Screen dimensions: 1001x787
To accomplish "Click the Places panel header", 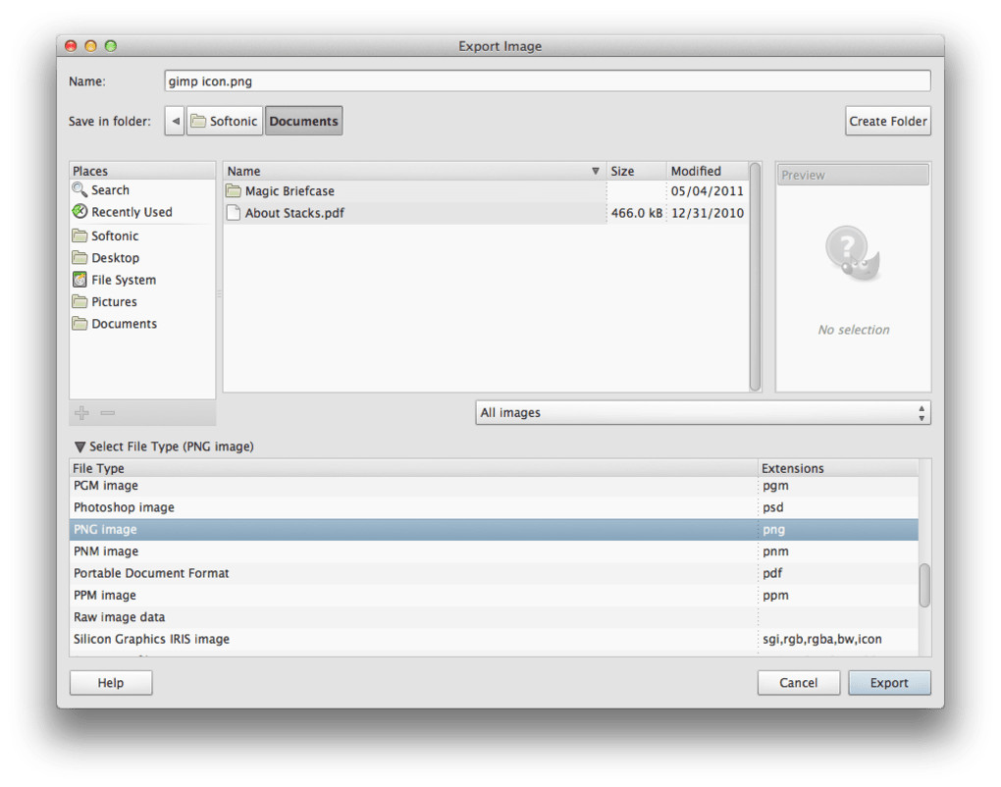I will [142, 171].
